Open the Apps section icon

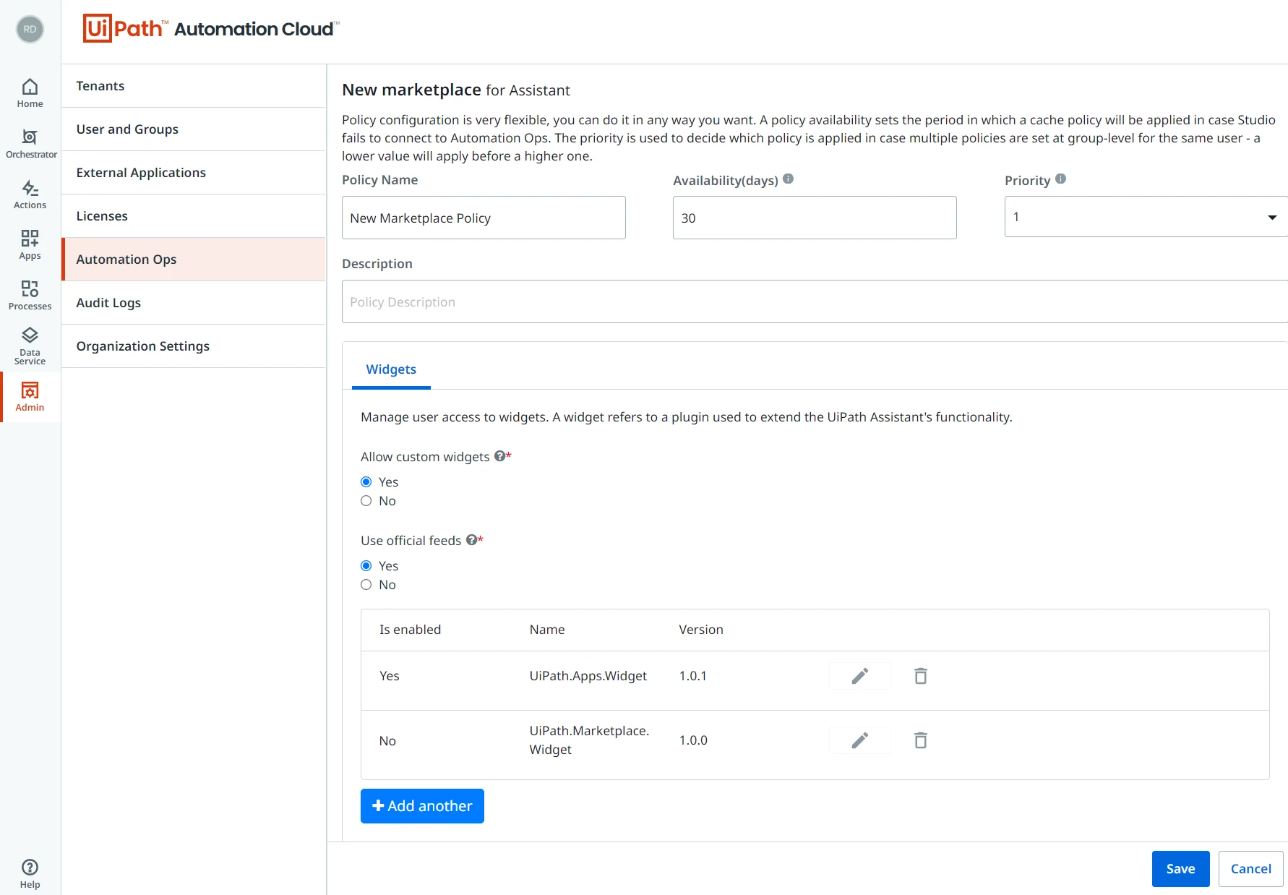pyautogui.click(x=30, y=245)
